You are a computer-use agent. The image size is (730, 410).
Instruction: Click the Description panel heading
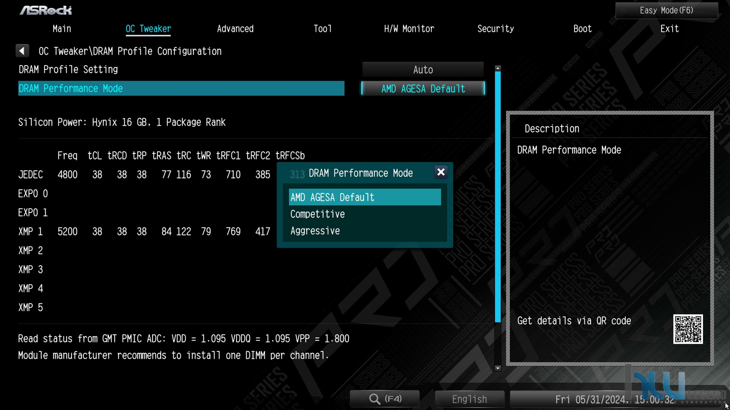pyautogui.click(x=552, y=129)
